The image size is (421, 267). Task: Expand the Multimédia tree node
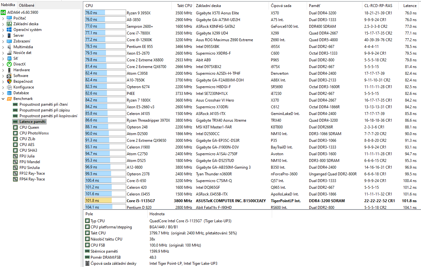click(x=3, y=47)
